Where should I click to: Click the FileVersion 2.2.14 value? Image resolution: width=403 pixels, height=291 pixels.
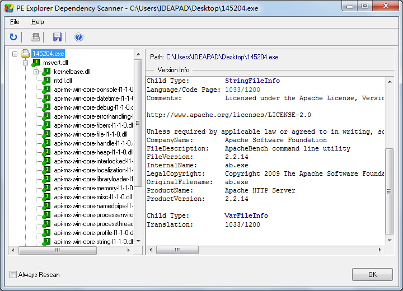coord(236,157)
